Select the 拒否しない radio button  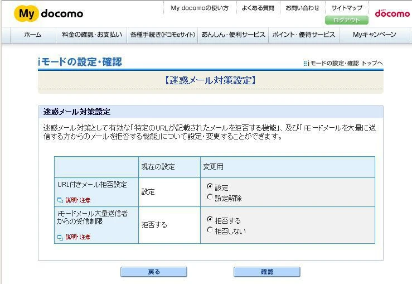[x=210, y=230]
